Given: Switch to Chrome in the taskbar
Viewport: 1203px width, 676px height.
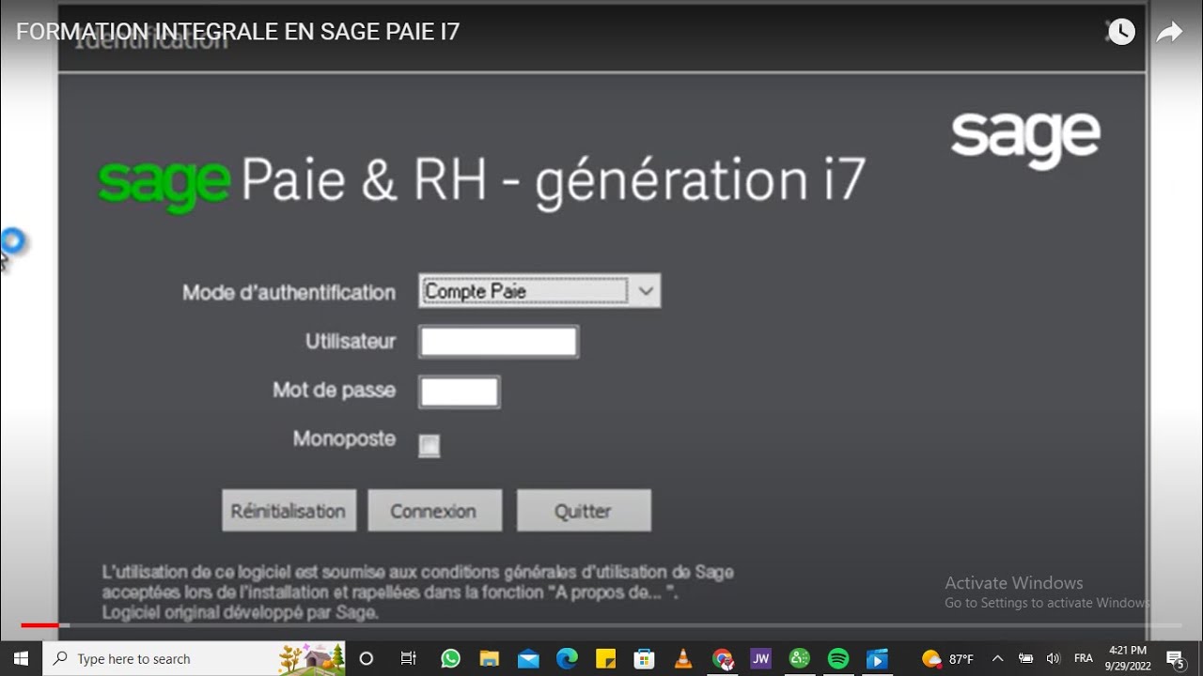Looking at the screenshot, I should point(722,658).
